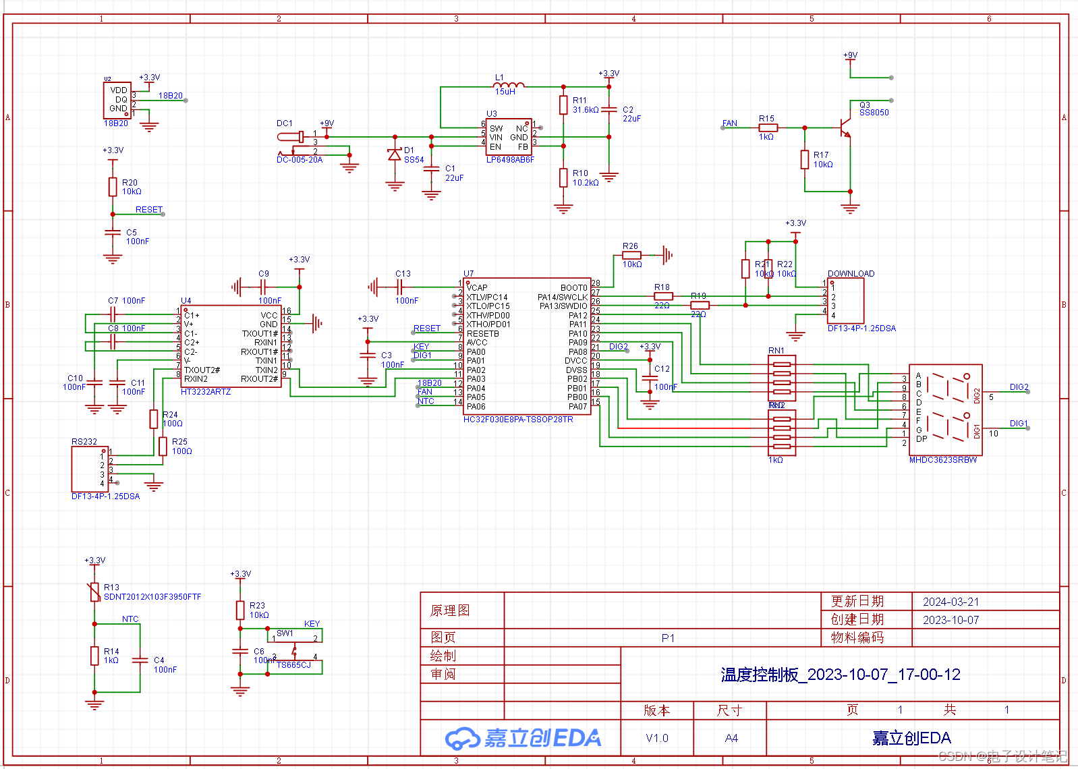Click the update date value 2024-03-21

(x=951, y=602)
